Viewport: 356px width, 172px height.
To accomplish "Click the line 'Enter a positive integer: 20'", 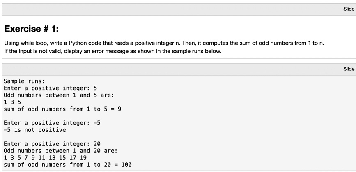I will 52,144.
